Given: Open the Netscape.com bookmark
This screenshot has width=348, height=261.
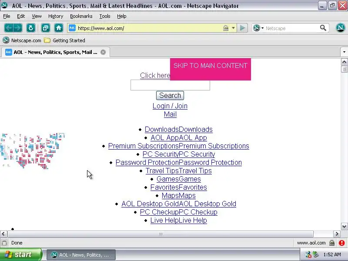Looking at the screenshot, I should pyautogui.click(x=22, y=40).
